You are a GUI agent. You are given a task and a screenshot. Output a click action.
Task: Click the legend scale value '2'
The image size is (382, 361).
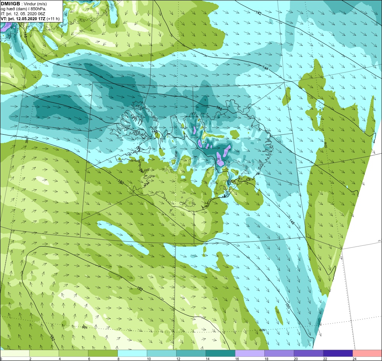coord(30,359)
